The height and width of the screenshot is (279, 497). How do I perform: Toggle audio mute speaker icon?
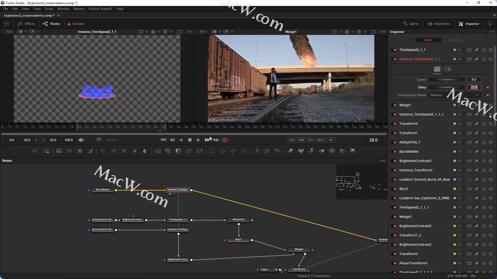(81, 140)
